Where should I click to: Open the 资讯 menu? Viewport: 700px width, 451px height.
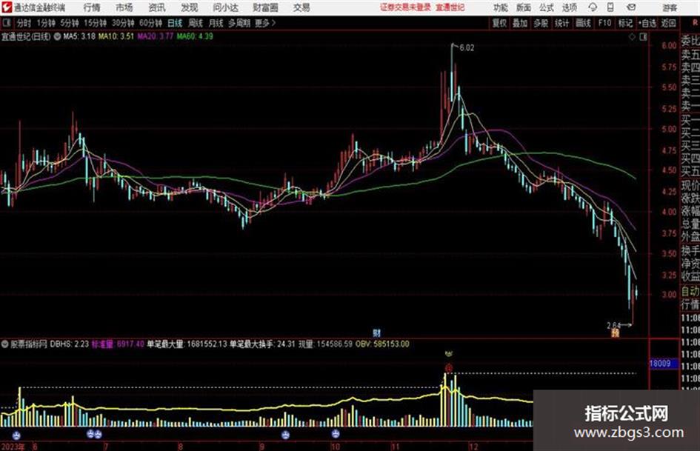coord(157,7)
